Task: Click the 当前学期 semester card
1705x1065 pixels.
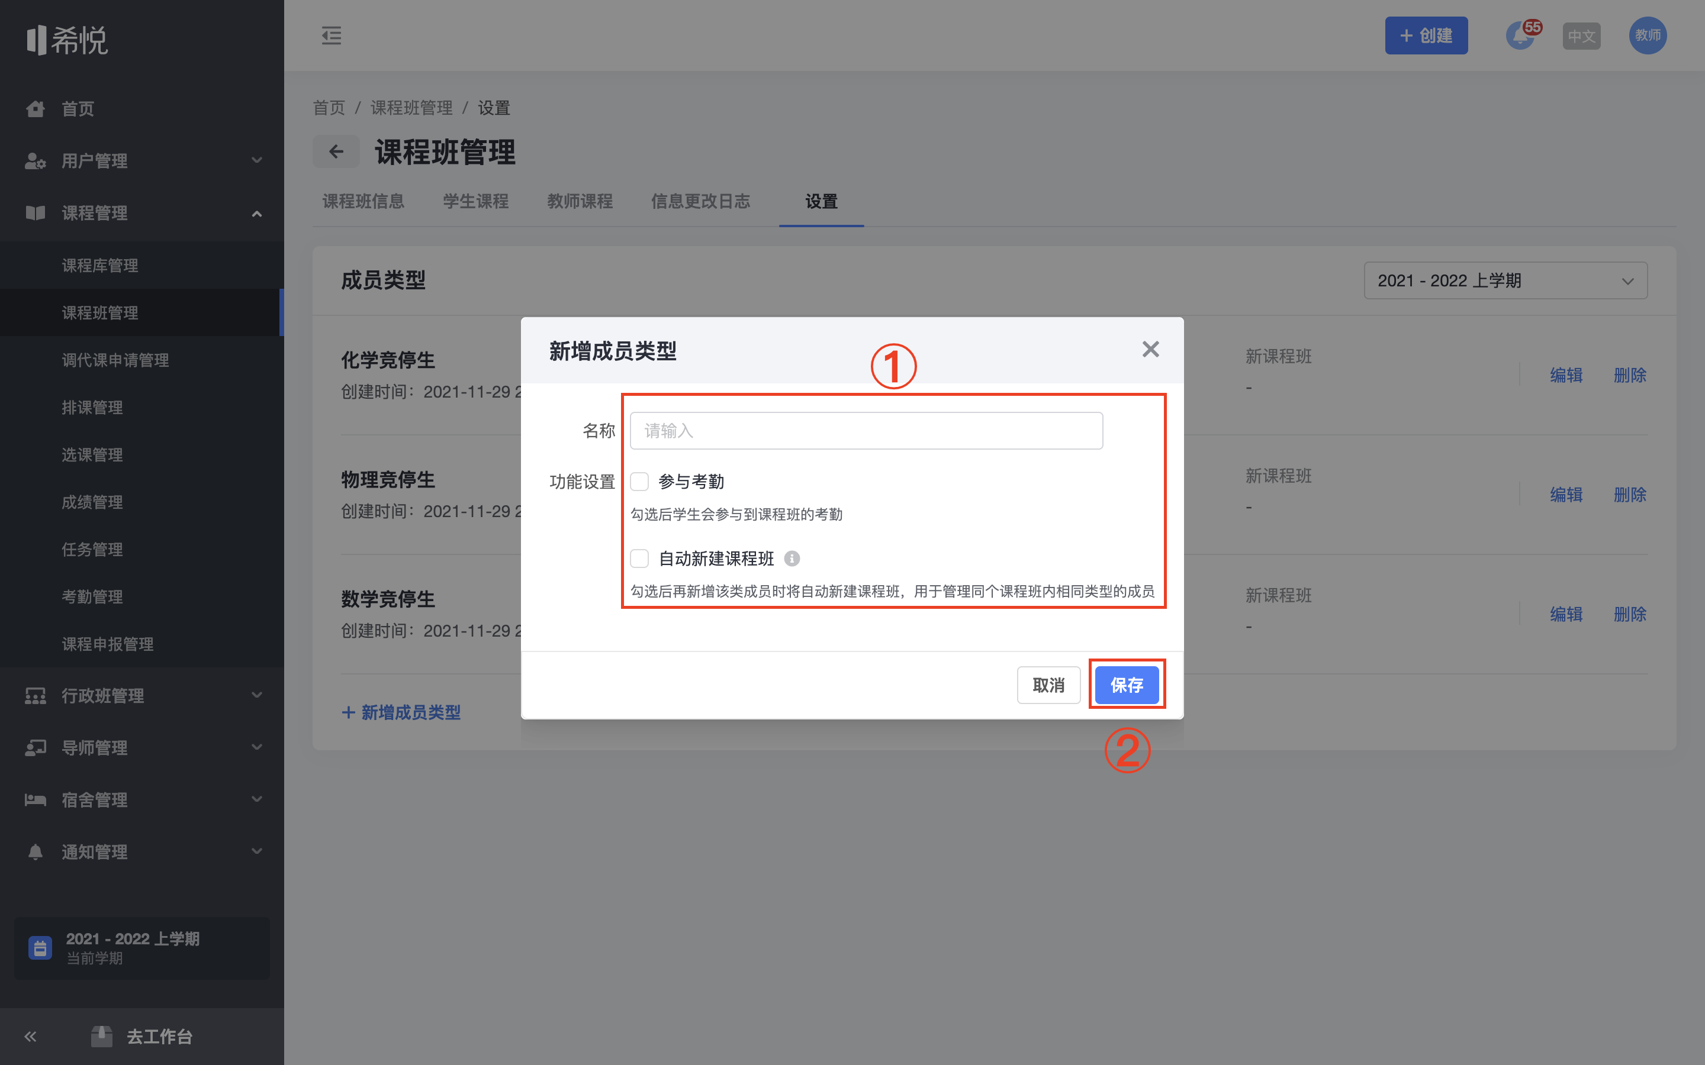Action: [141, 948]
